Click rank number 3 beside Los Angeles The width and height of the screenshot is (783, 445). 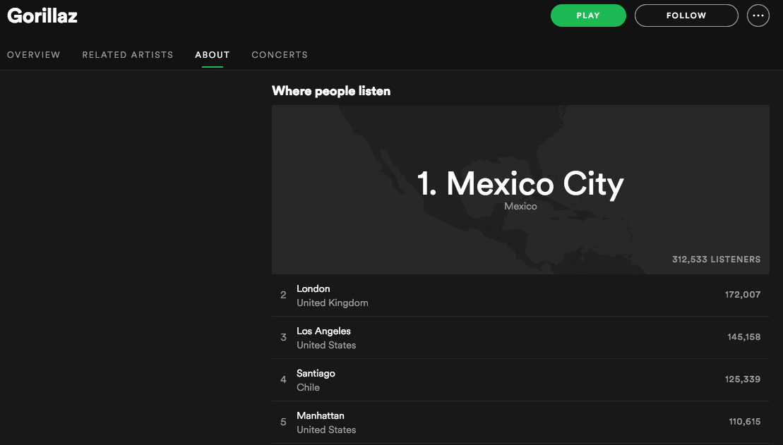(x=283, y=338)
